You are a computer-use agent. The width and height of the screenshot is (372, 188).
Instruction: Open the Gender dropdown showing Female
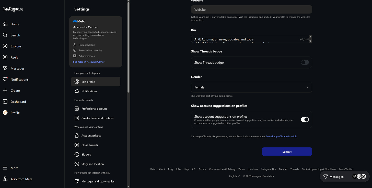click(251, 87)
